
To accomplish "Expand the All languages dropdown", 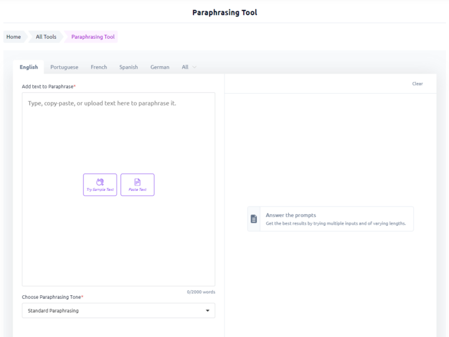I will [189, 67].
